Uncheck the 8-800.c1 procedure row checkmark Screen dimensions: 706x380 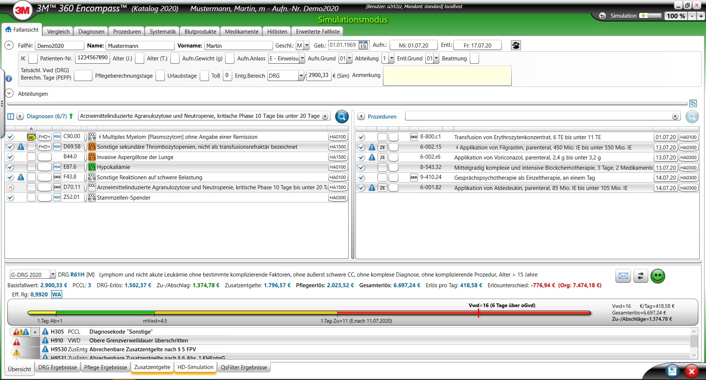coord(362,137)
